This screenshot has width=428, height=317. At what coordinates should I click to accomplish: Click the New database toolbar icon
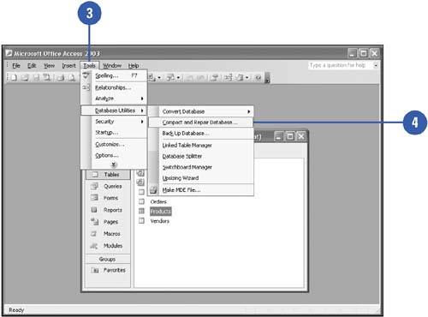(x=14, y=77)
